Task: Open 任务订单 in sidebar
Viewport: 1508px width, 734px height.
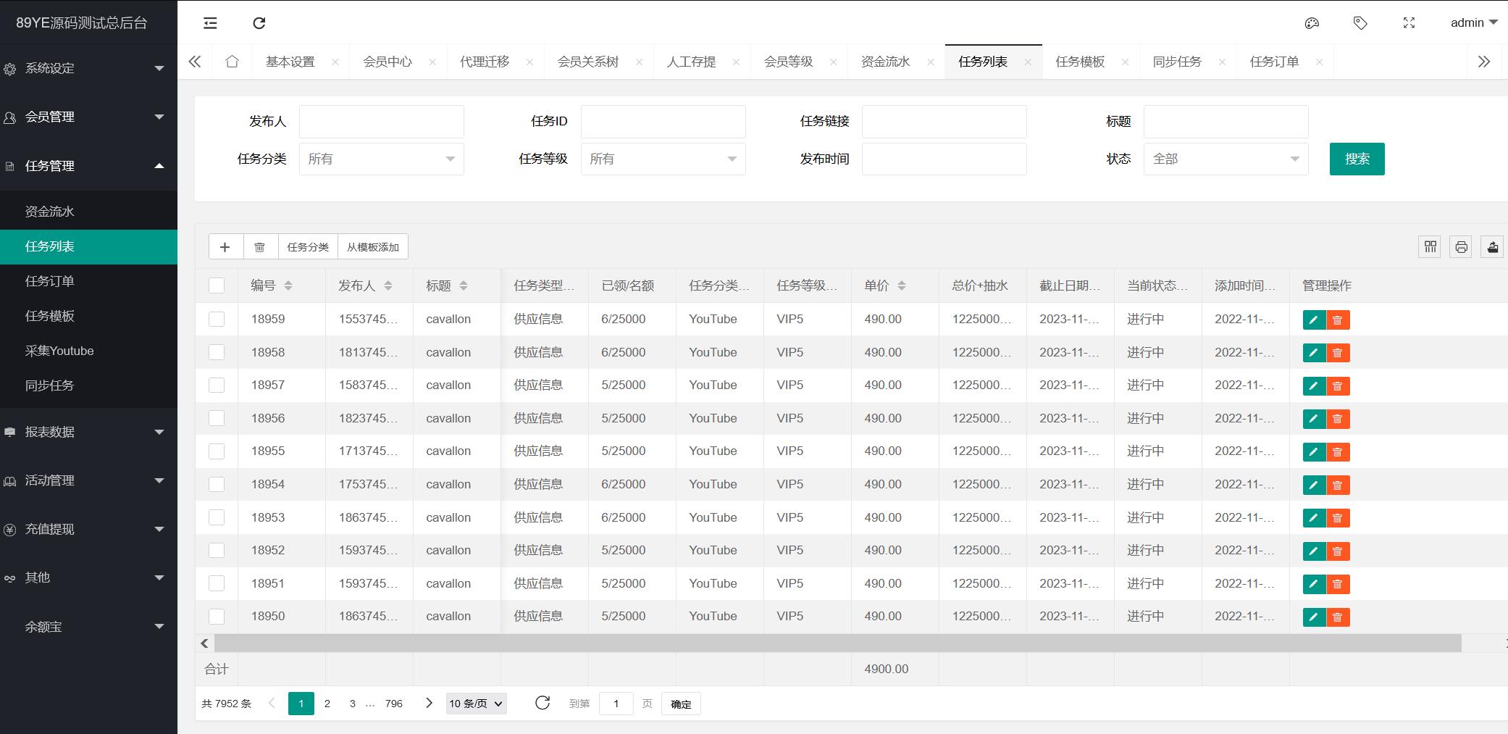Action: click(88, 281)
